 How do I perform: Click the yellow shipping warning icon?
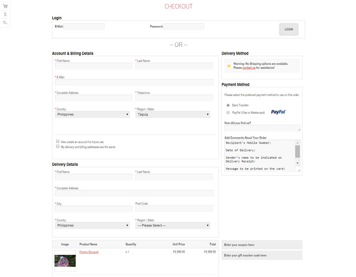(x=228, y=66)
